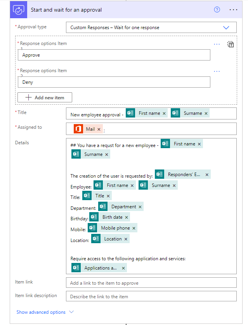The width and height of the screenshot is (248, 325).
Task: Remove the Location token
Action: (x=126, y=239)
